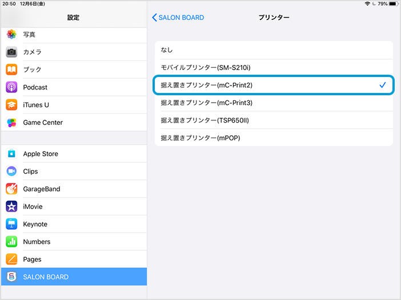Tap the Podcast app icon
Image resolution: width=401 pixels, height=300 pixels.
(11, 87)
